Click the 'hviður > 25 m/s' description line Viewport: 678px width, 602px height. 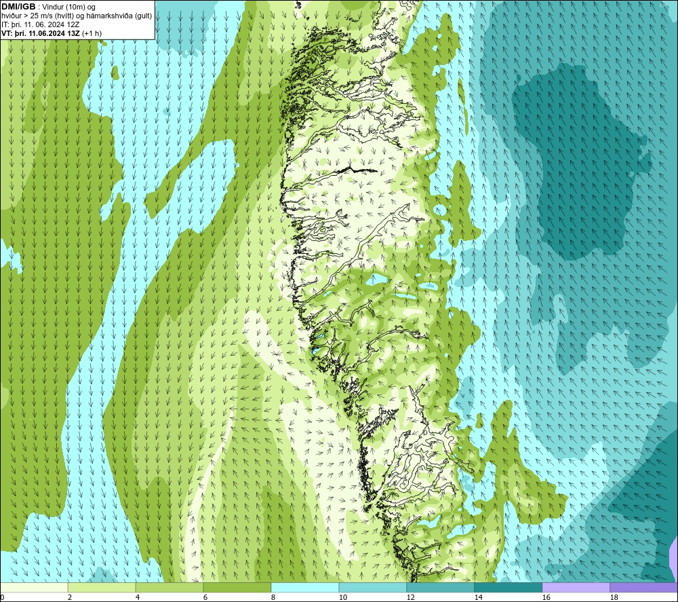(77, 16)
